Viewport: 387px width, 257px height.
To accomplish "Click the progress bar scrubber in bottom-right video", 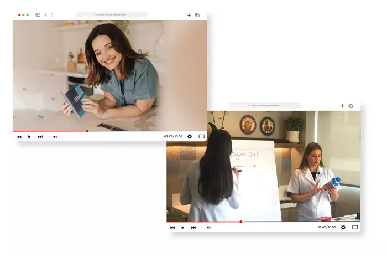I will pos(241,222).
